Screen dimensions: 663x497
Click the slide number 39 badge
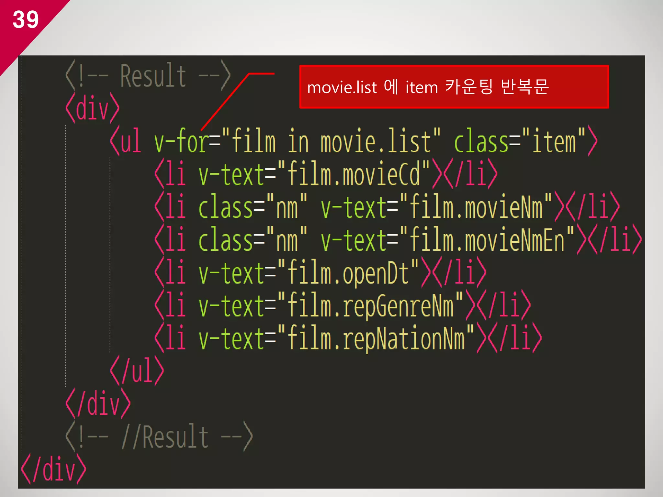point(26,19)
